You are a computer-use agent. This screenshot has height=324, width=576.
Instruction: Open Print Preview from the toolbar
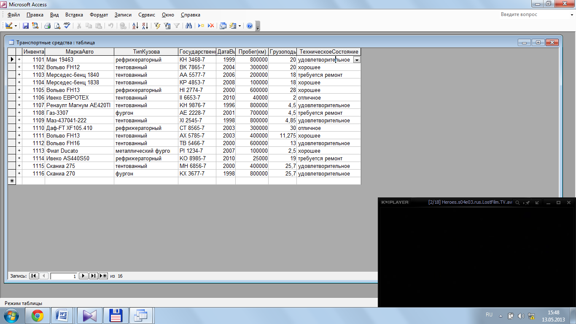coord(57,26)
